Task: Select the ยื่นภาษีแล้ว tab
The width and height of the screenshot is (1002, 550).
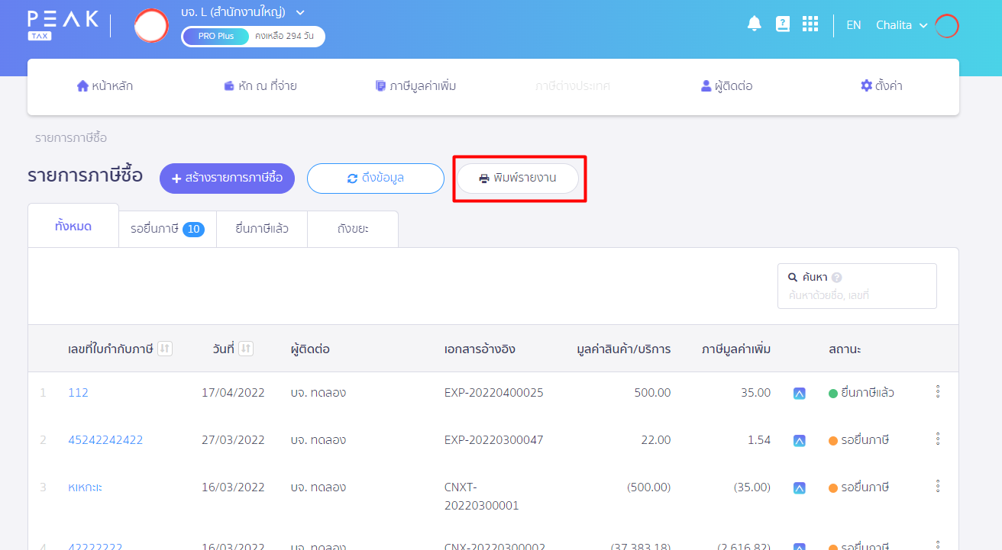Action: click(x=262, y=229)
